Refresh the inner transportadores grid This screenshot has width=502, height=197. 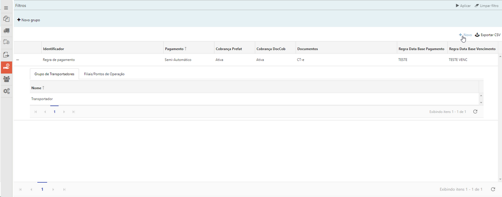tap(475, 112)
